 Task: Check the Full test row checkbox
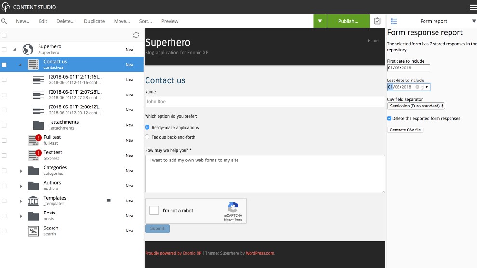(4, 140)
